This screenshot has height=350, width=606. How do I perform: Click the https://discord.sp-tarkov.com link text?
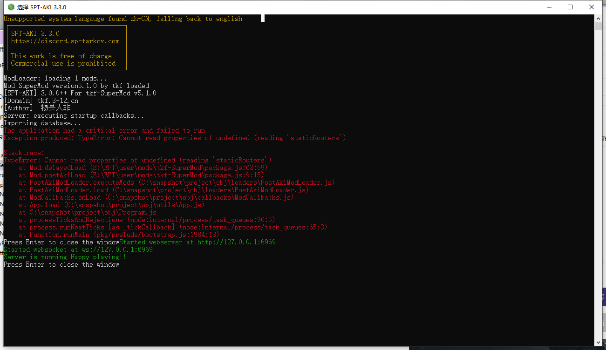tap(65, 41)
